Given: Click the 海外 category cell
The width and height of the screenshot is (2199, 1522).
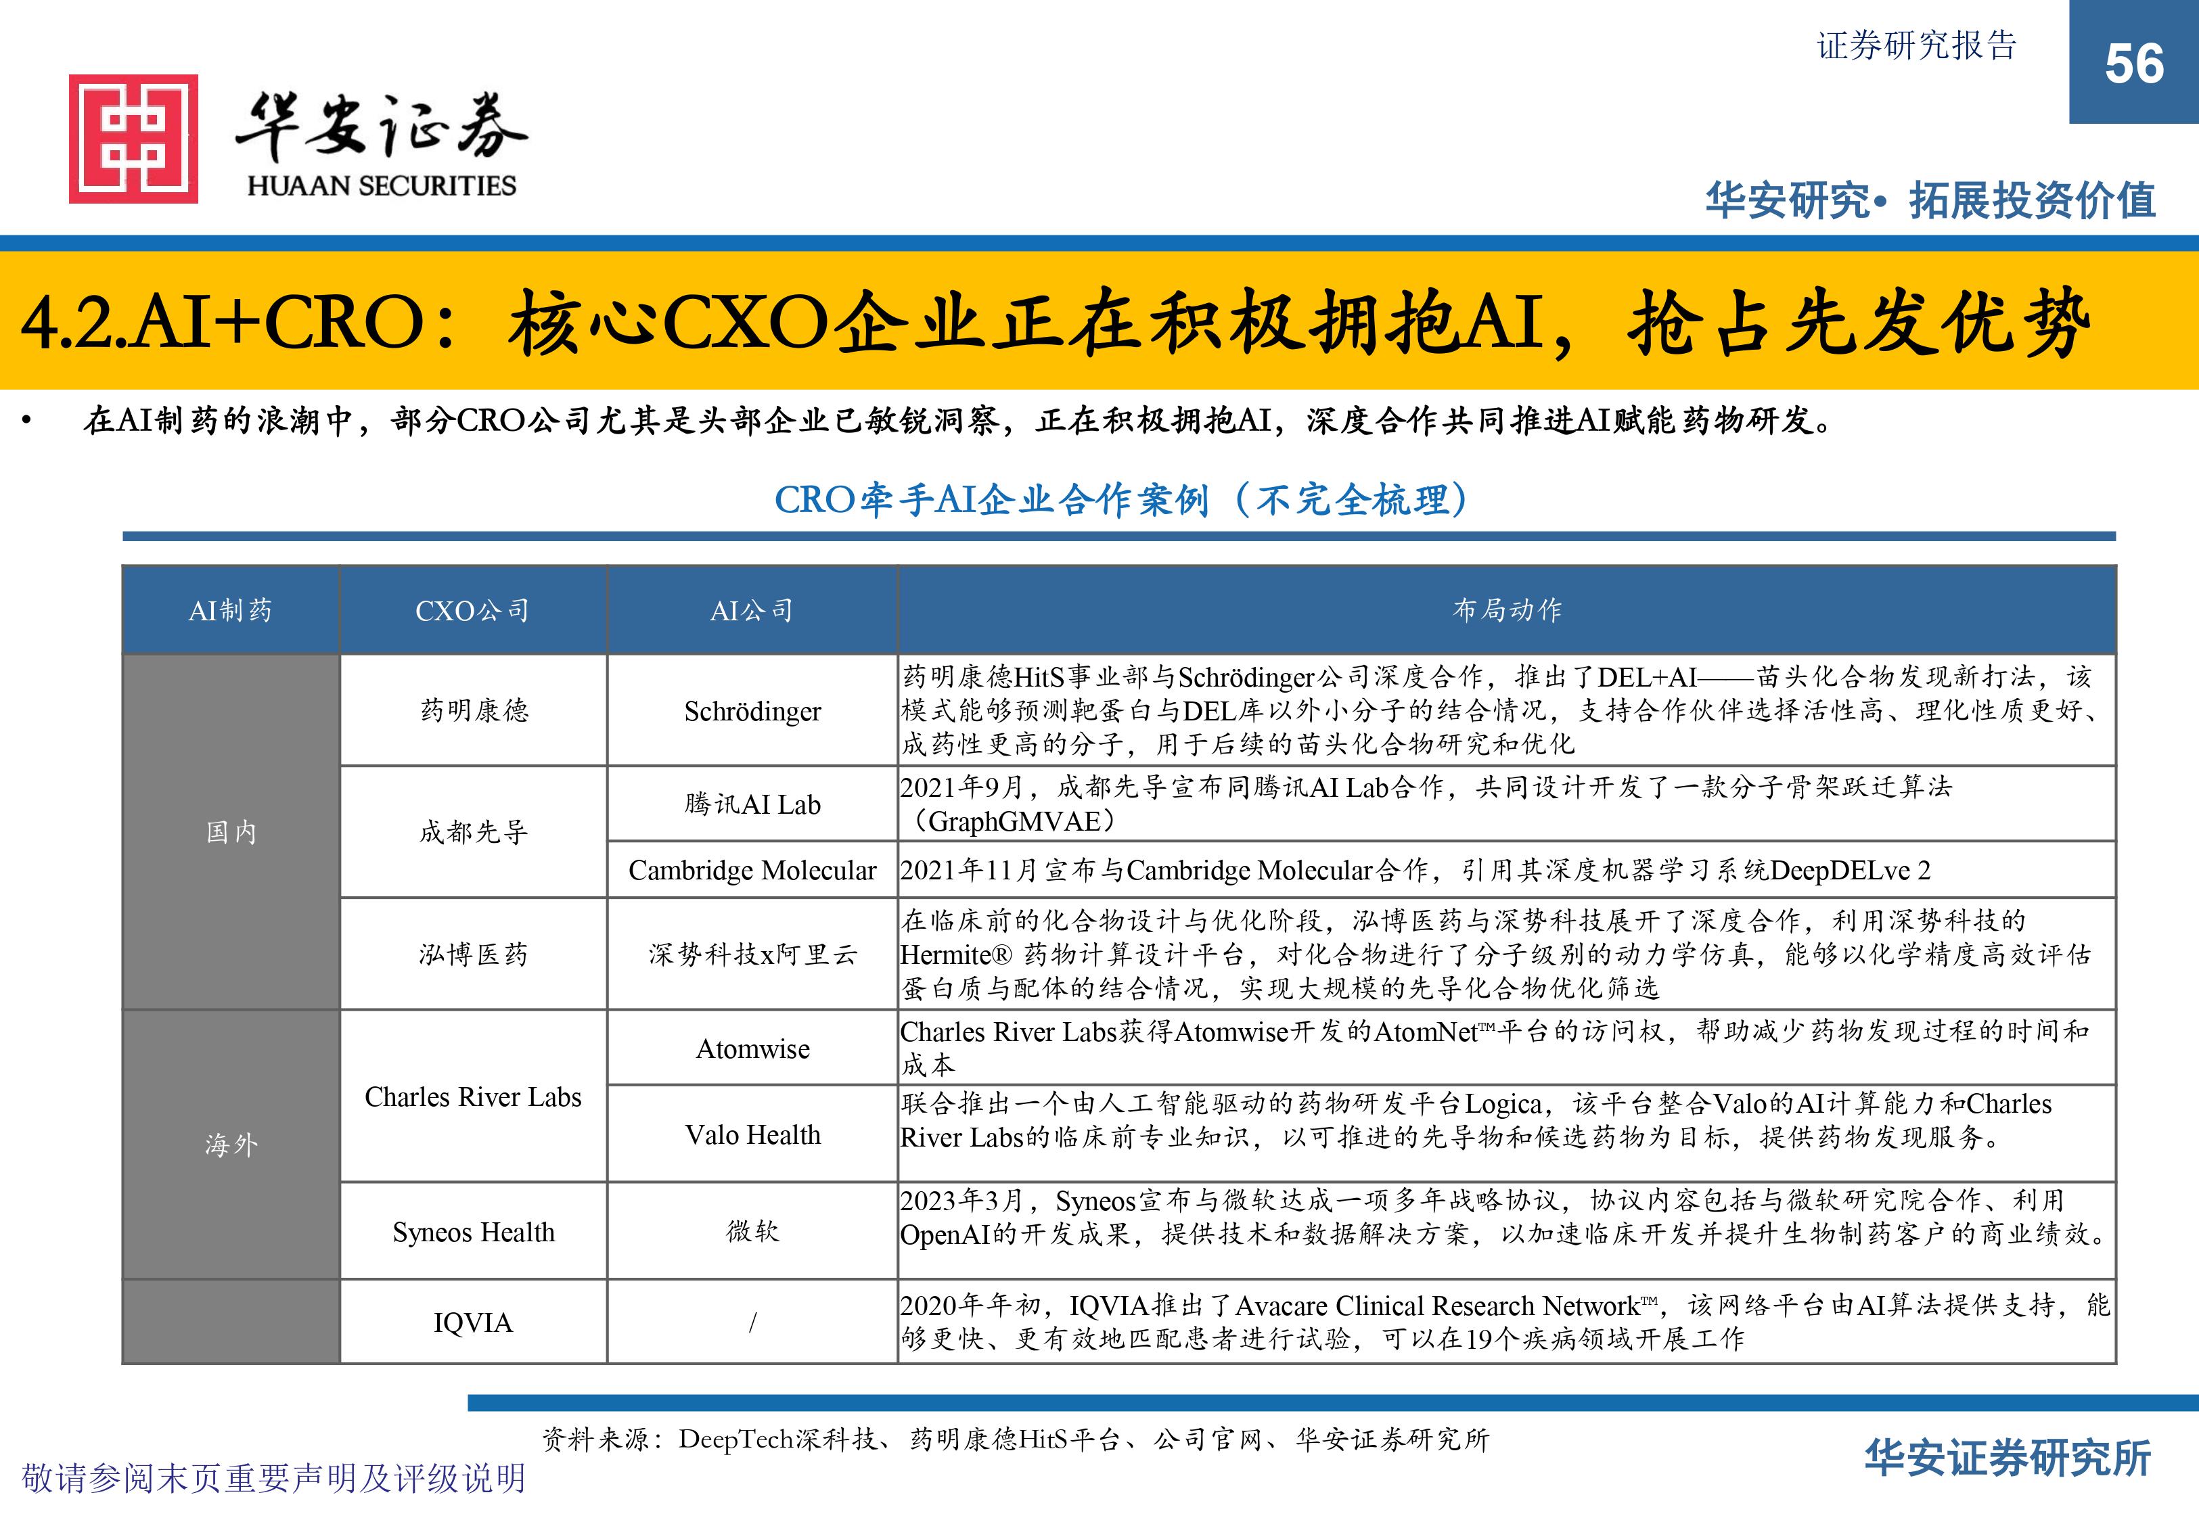Looking at the screenshot, I should 231,1145.
